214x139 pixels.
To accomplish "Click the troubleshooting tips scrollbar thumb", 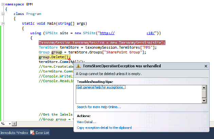I will 204,94.
